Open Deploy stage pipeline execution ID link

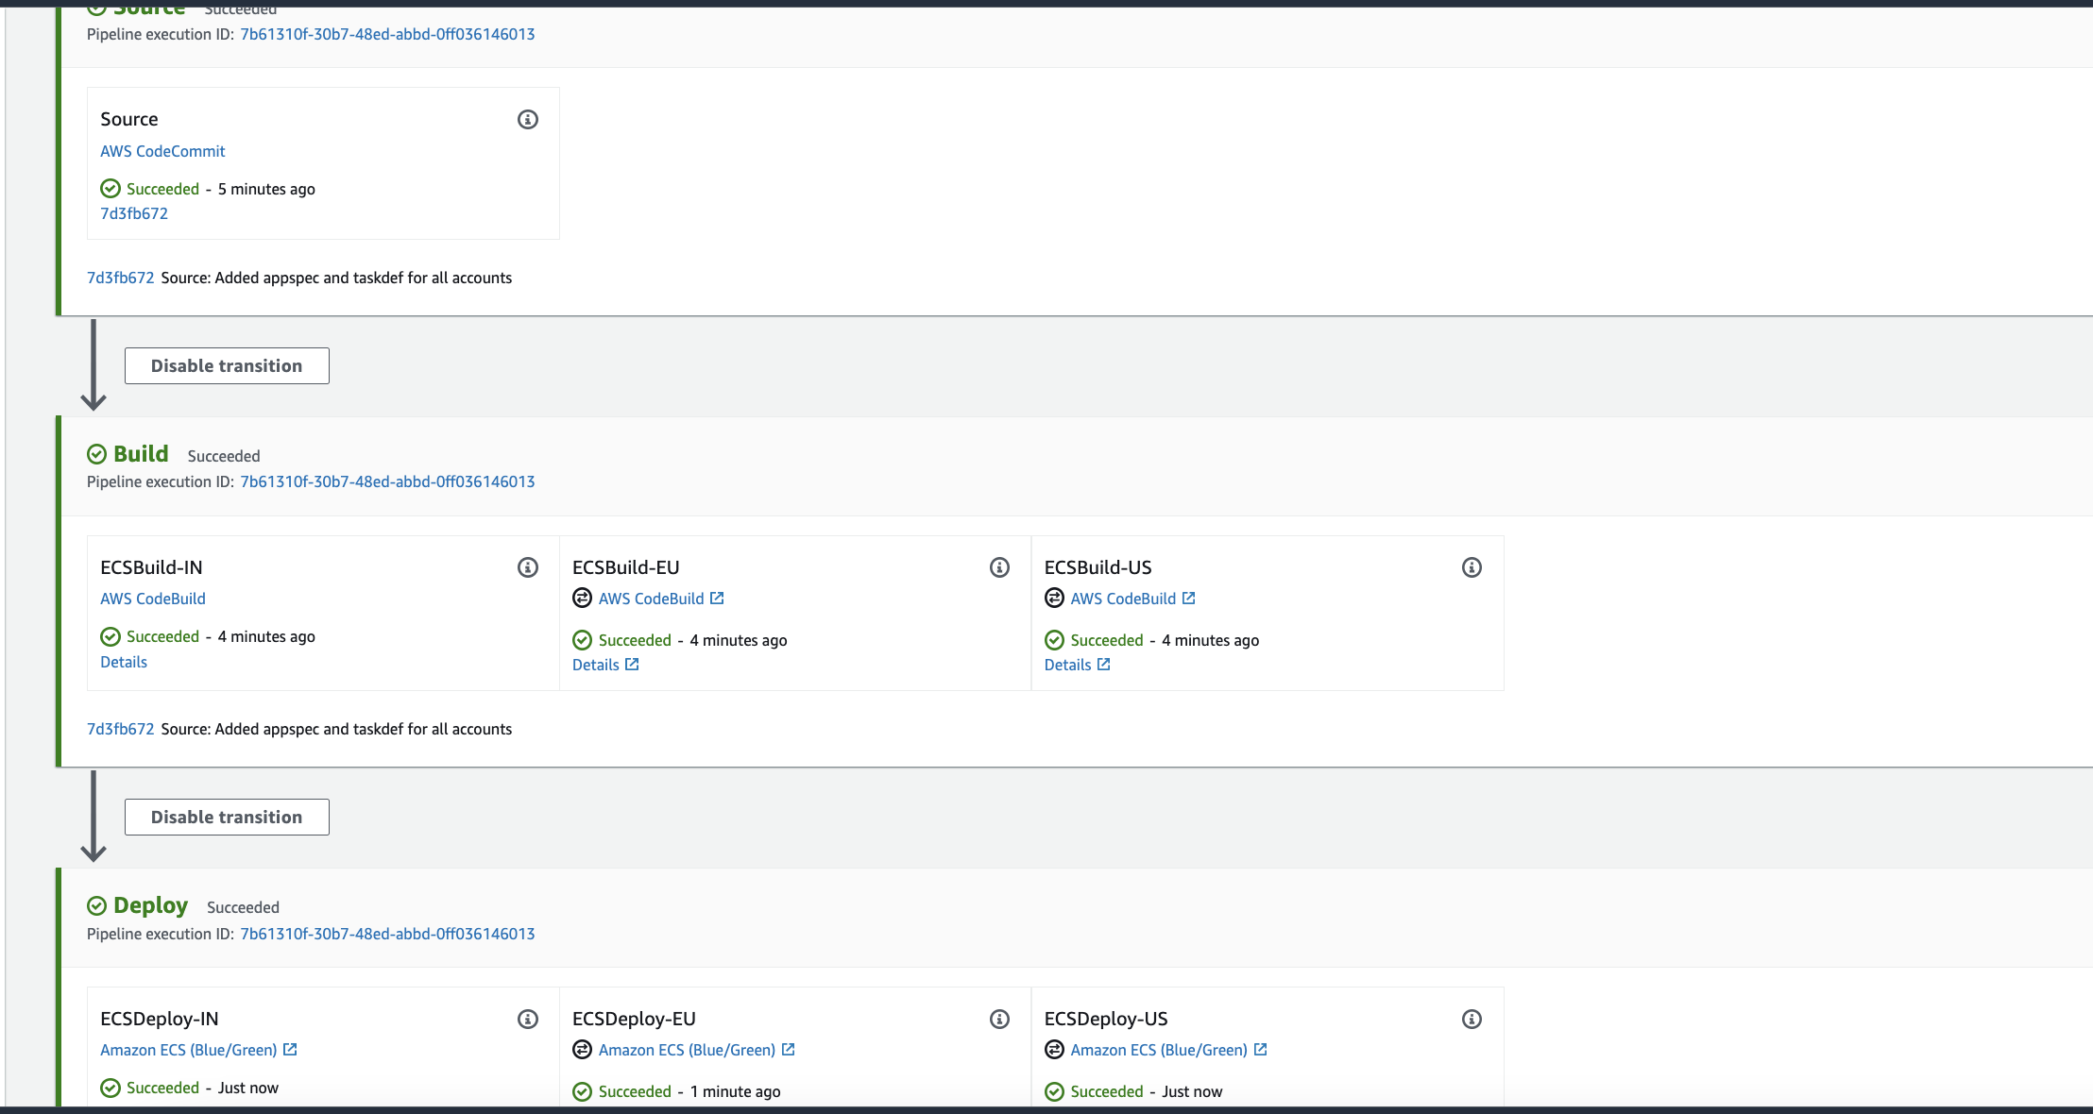pyautogui.click(x=387, y=934)
